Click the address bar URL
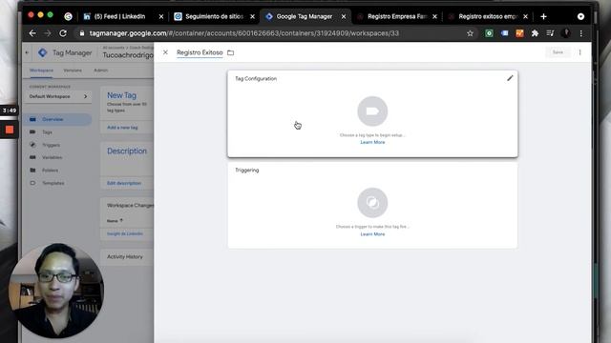Screen dimensions: 611x343 point(244,33)
